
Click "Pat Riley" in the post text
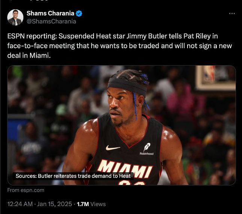tap(197, 36)
